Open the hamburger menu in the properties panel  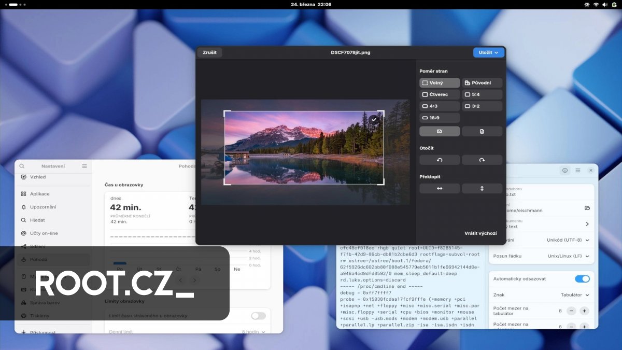point(577,170)
